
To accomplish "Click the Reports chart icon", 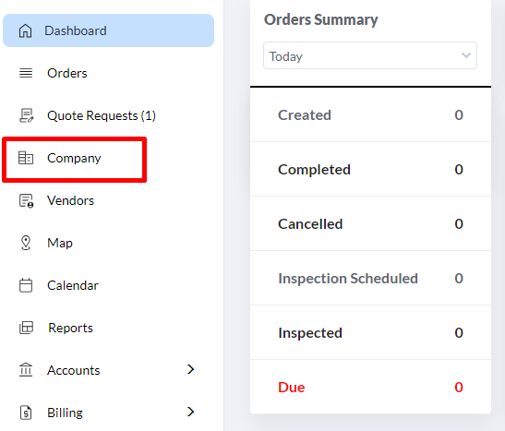I will click(26, 328).
